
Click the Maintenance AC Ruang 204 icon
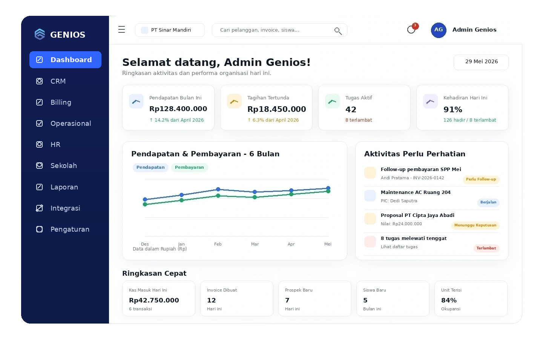click(370, 196)
